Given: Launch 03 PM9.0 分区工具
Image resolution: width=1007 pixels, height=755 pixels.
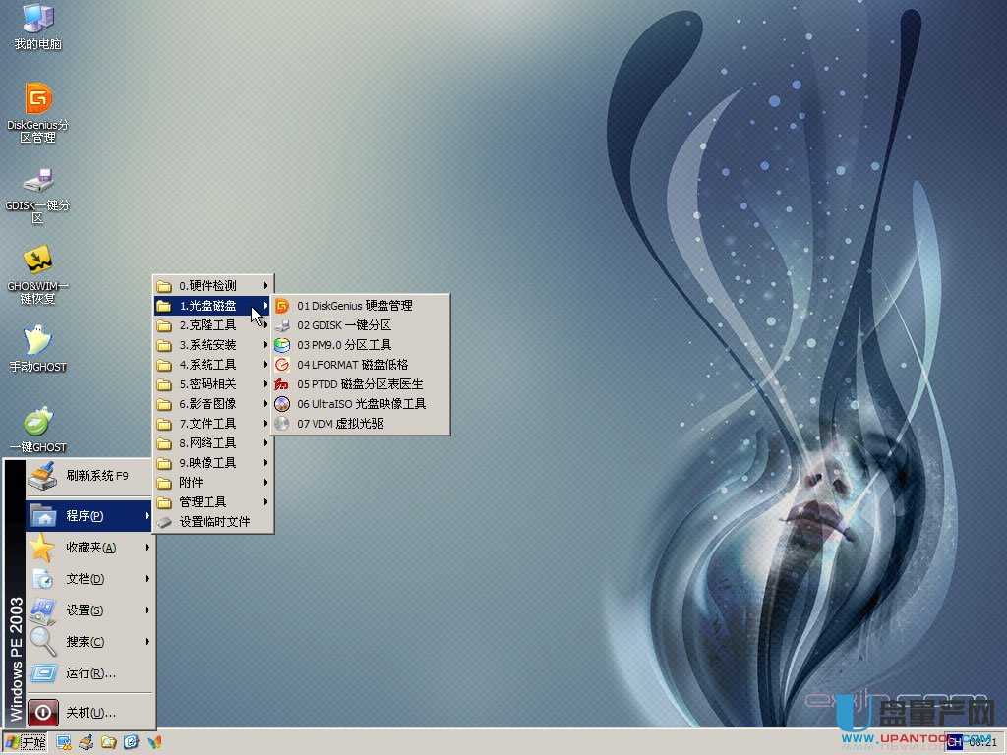Looking at the screenshot, I should pyautogui.click(x=344, y=344).
